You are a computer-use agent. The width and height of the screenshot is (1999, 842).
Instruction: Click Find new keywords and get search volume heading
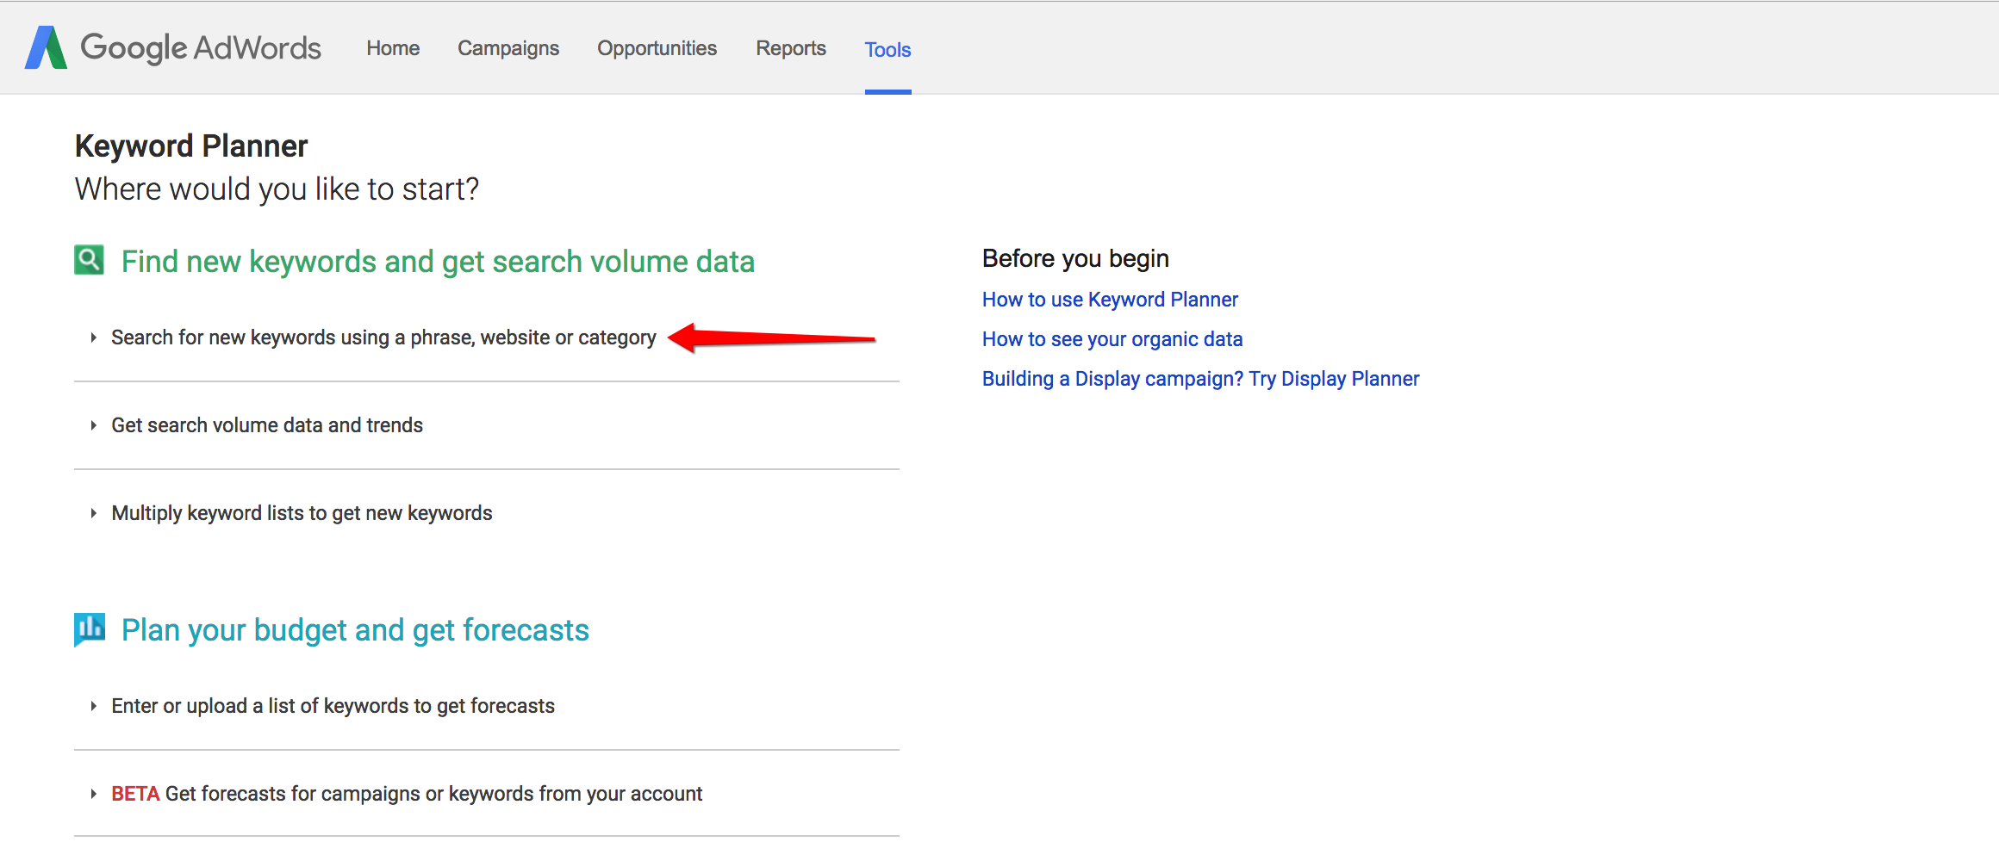pyautogui.click(x=438, y=262)
